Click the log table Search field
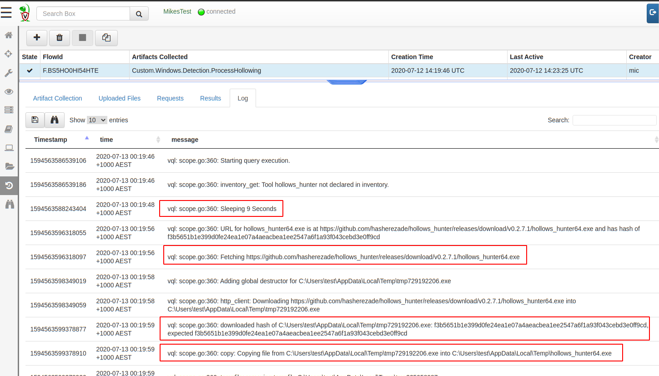The height and width of the screenshot is (376, 659). (614, 120)
